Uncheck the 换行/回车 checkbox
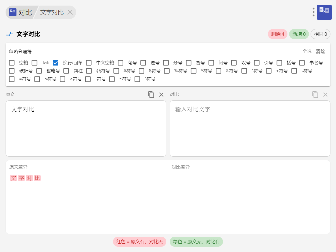The width and height of the screenshot is (336, 252). point(56,63)
